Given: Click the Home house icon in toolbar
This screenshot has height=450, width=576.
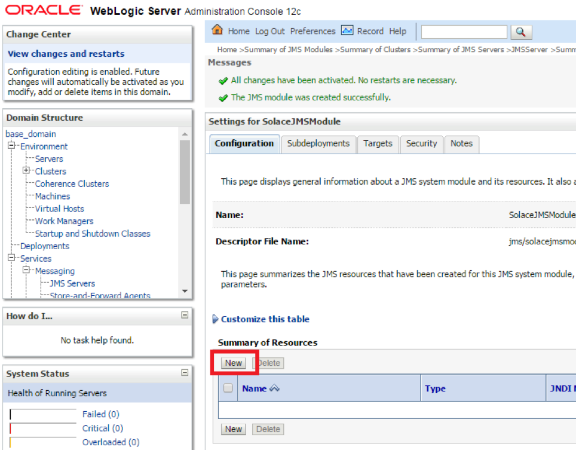Looking at the screenshot, I should [217, 30].
